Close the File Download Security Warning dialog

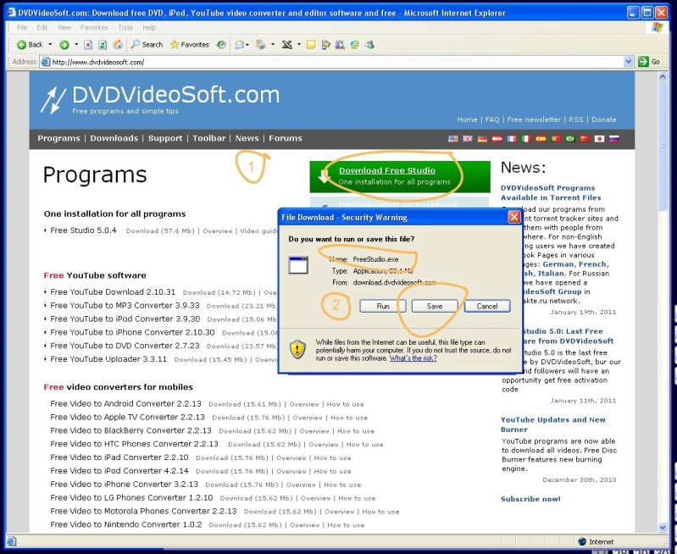click(513, 217)
